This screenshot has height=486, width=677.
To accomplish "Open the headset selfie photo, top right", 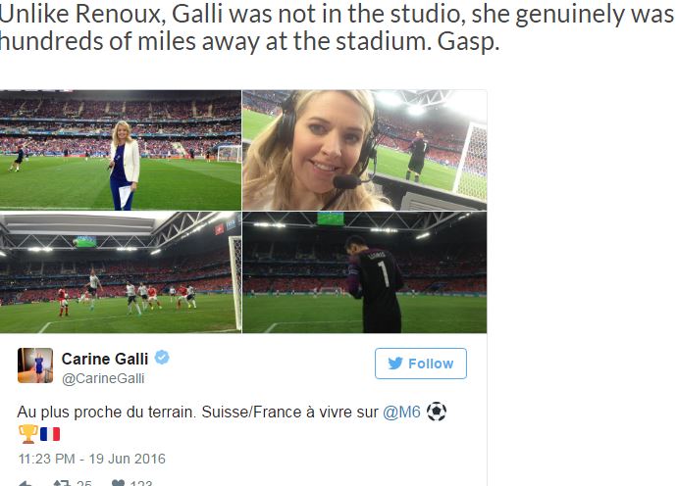I will pos(364,149).
